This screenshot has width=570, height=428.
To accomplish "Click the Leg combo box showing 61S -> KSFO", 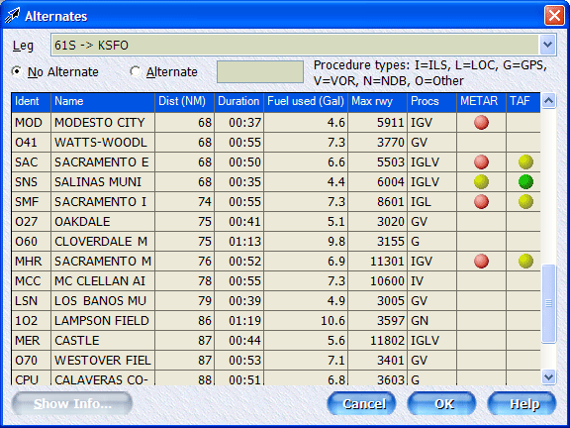I will [303, 46].
